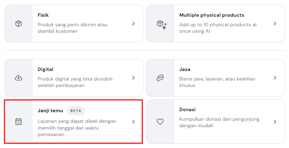Click the calendar icon for Janji temu
This screenshot has height=148, width=289.
point(19,121)
